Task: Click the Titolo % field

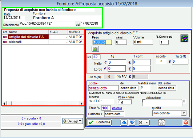Action: point(106,108)
